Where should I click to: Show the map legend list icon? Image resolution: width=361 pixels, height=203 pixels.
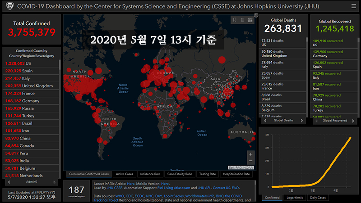(242, 20)
